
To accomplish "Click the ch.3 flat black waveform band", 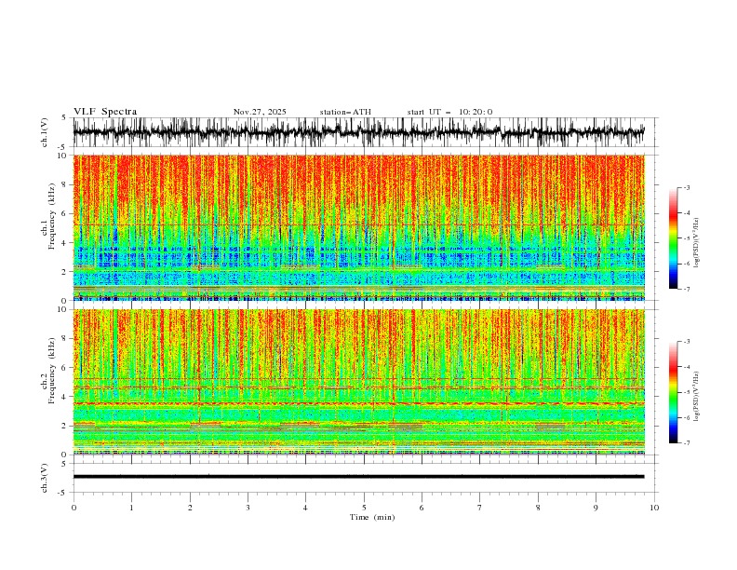I will coord(358,477).
